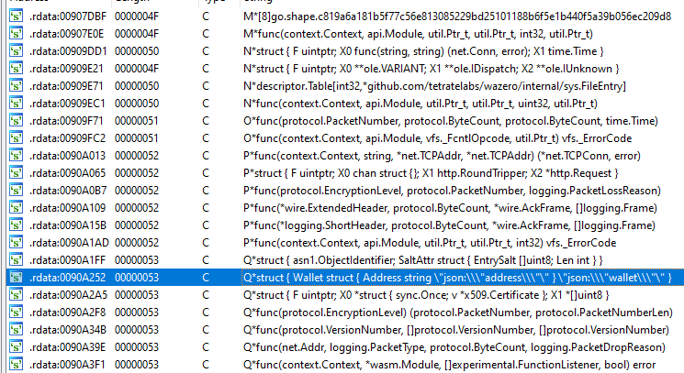The image size is (684, 373).
Task: Click the string icon for row .rdata:0090A15B
Action: click(17, 225)
